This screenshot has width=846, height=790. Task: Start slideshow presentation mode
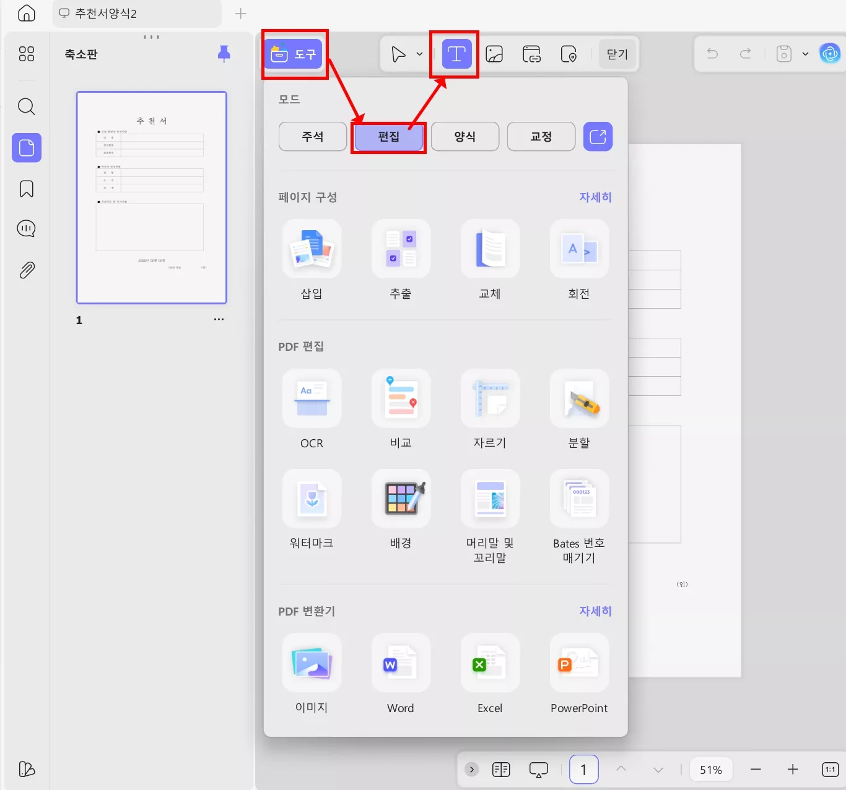pos(539,770)
